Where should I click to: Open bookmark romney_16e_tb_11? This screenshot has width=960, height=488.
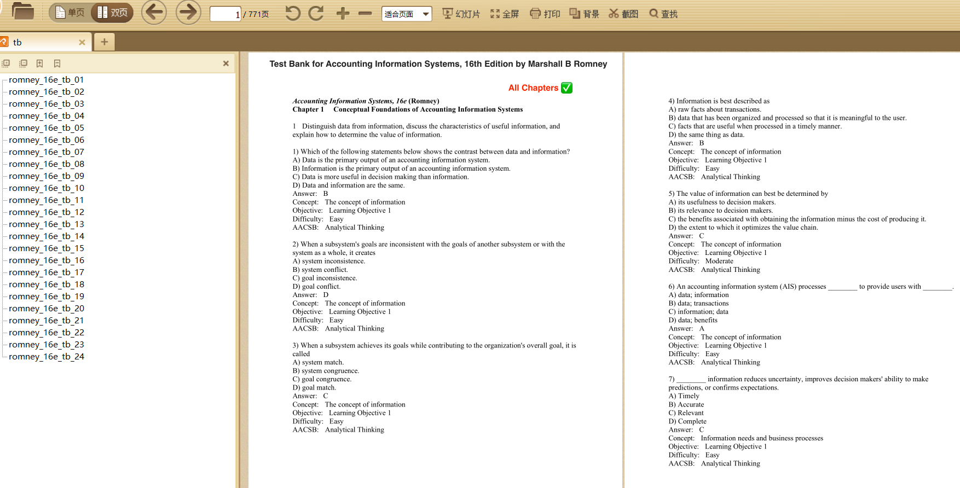pos(47,200)
